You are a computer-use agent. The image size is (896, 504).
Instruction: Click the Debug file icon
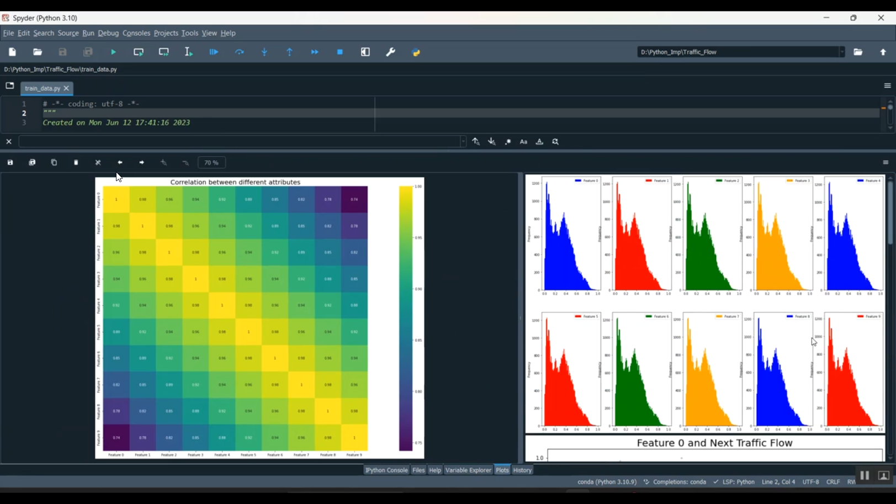[x=214, y=52]
